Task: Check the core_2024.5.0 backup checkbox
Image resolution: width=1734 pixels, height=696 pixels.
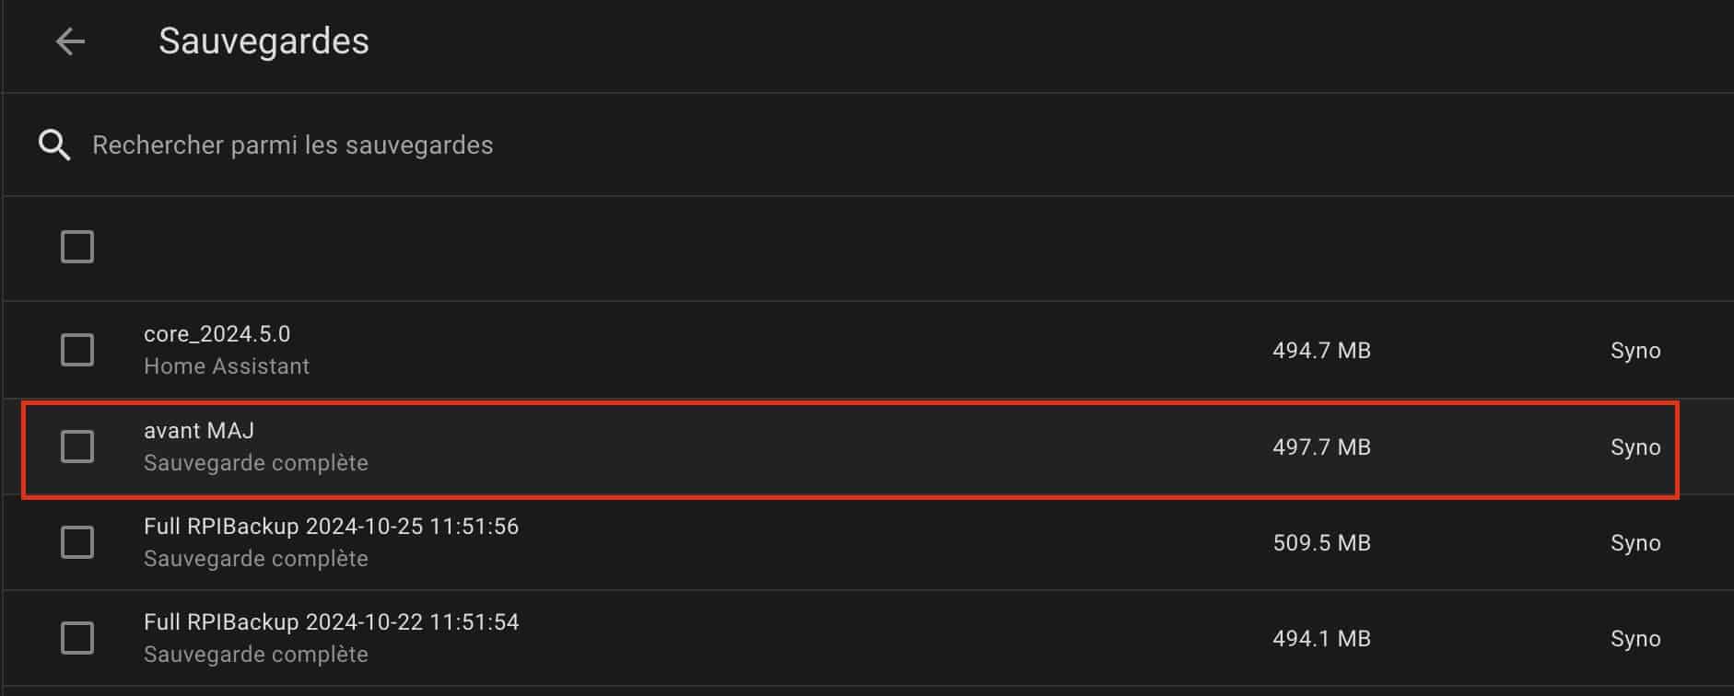Action: click(77, 350)
